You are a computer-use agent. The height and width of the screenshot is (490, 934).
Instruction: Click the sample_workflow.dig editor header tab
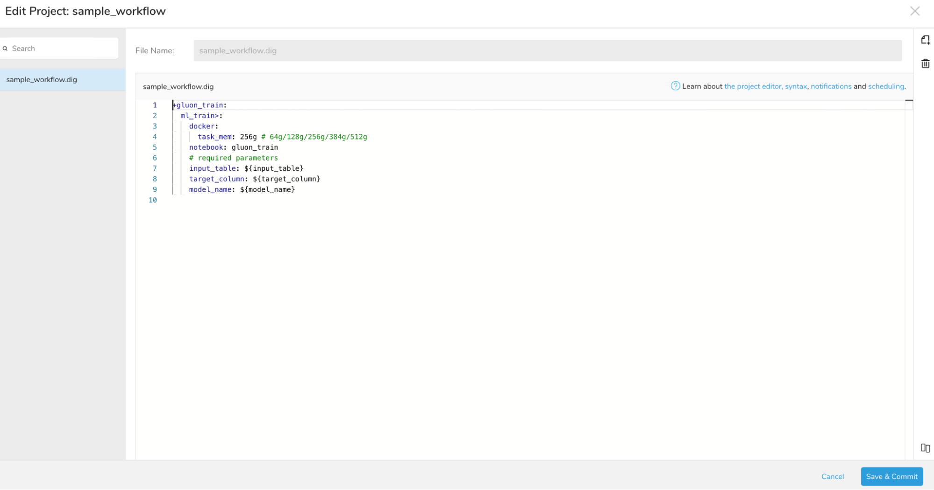[x=178, y=87]
